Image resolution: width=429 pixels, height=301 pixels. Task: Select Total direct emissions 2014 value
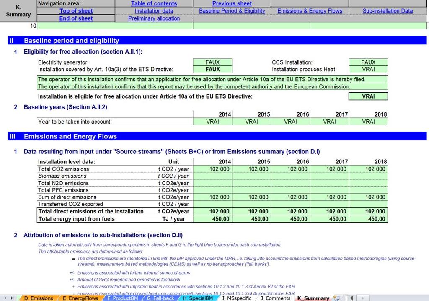click(212, 211)
